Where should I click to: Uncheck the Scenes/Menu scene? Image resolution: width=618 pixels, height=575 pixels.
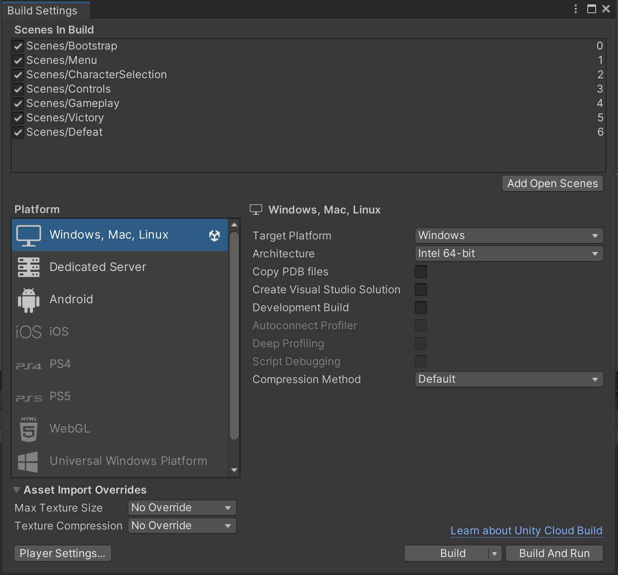18,60
